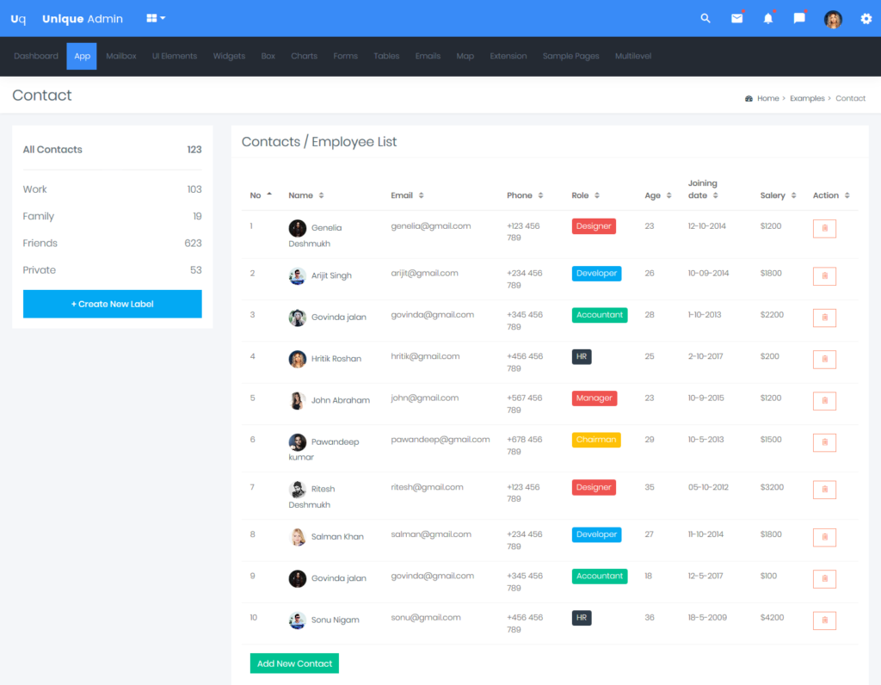The image size is (881, 685).
Task: Open the Charts navigation tab
Action: [x=304, y=56]
